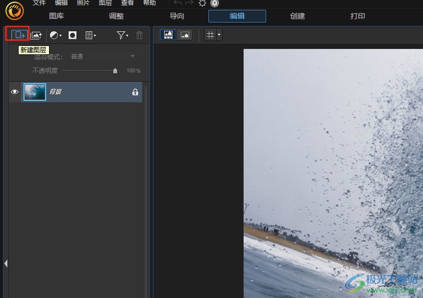Add a layer mask
The width and height of the screenshot is (423, 298).
click(73, 35)
